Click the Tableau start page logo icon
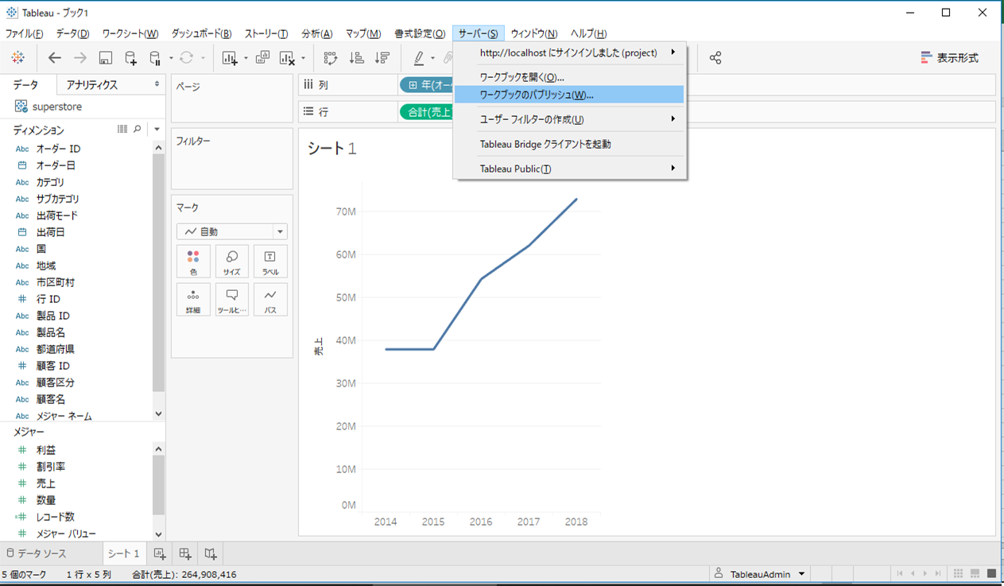 [17, 57]
